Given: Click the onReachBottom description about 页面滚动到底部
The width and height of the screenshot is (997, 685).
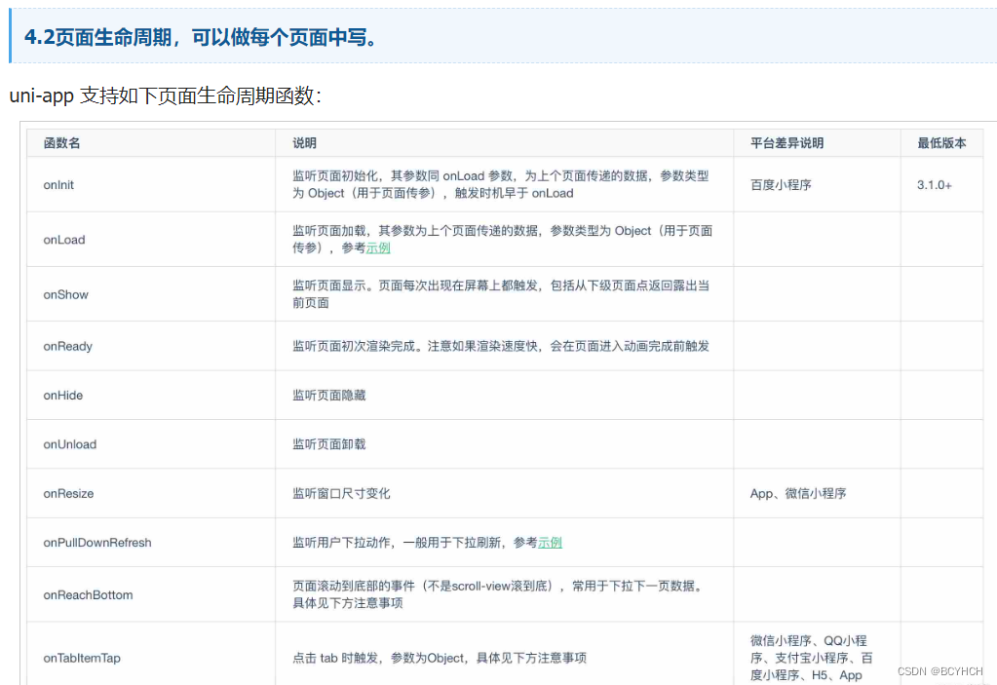Looking at the screenshot, I should (x=499, y=594).
